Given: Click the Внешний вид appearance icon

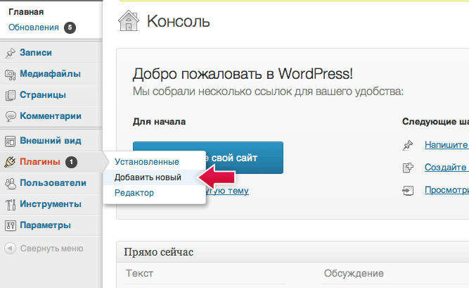Looking at the screenshot, I should [11, 141].
